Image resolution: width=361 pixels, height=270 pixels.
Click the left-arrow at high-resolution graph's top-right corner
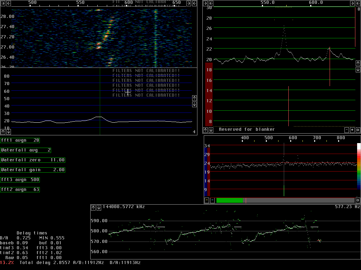(x=358, y=3)
